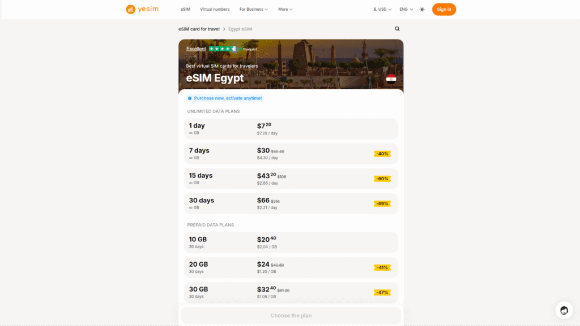The image size is (580, 326).
Task: Click the Trustpilot star rating
Action: 222,49
